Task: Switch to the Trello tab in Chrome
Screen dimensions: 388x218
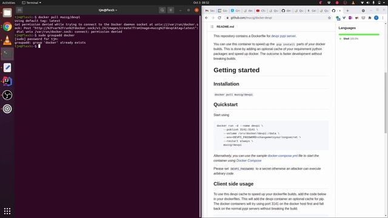Action: pyautogui.click(x=222, y=11)
